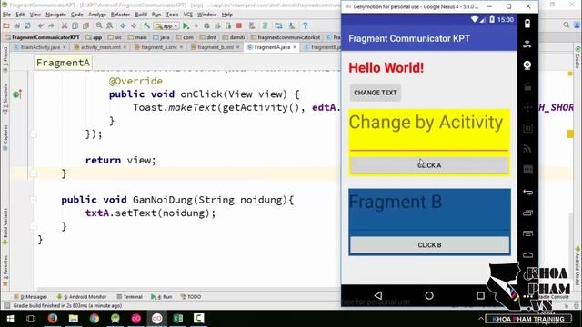Select the java breadcrumb folder
Image resolution: width=582 pixels, height=327 pixels.
click(162, 37)
